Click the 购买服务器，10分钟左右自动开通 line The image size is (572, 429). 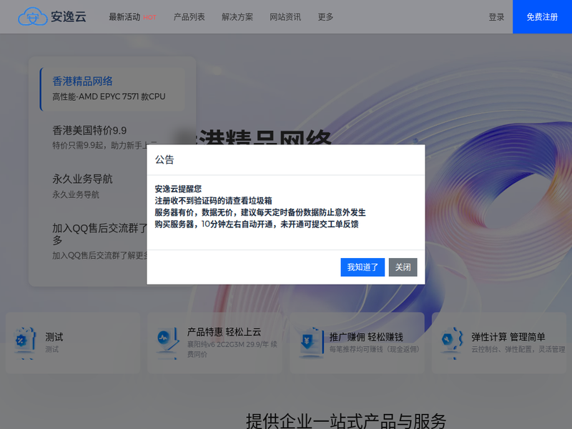point(257,224)
